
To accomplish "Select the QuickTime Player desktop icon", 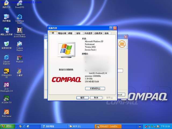I will click(20, 19).
